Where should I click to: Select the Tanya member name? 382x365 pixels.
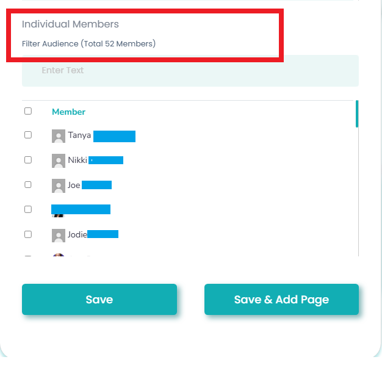click(79, 136)
